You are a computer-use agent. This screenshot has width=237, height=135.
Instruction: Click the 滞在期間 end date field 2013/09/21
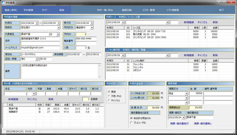click(x=94, y=54)
